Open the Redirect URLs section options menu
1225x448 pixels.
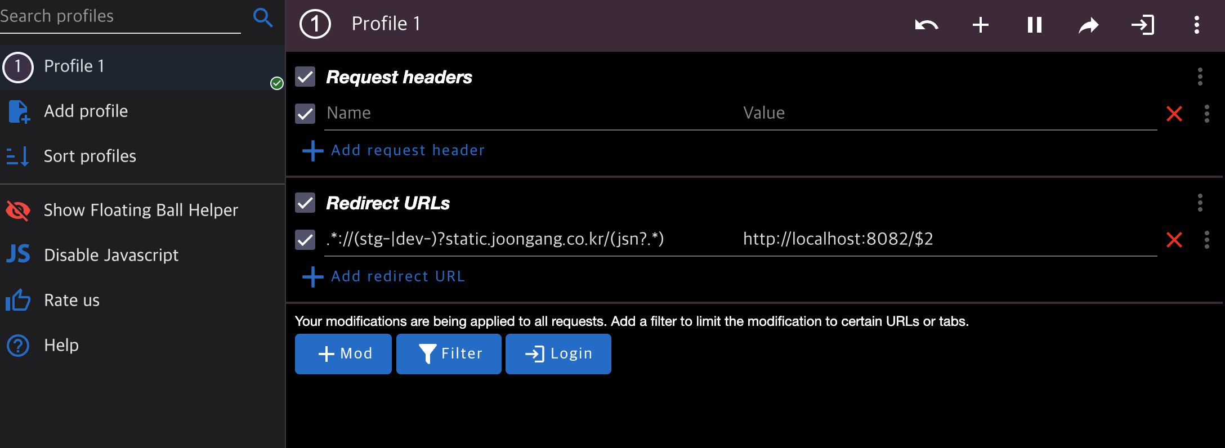(x=1200, y=203)
